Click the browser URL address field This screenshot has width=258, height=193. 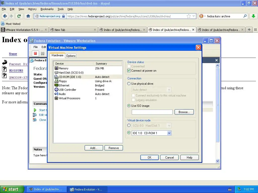[126, 16]
